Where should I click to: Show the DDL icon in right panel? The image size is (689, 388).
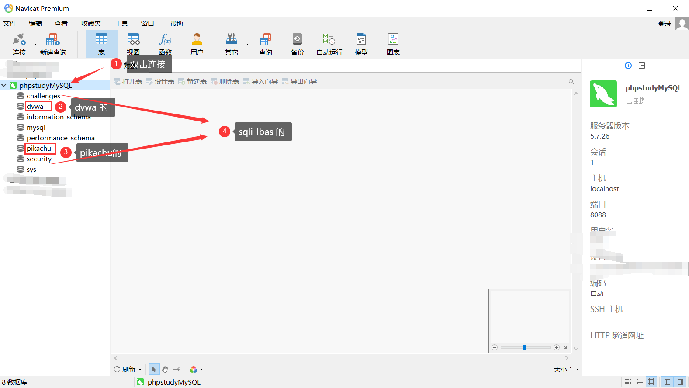coord(642,66)
